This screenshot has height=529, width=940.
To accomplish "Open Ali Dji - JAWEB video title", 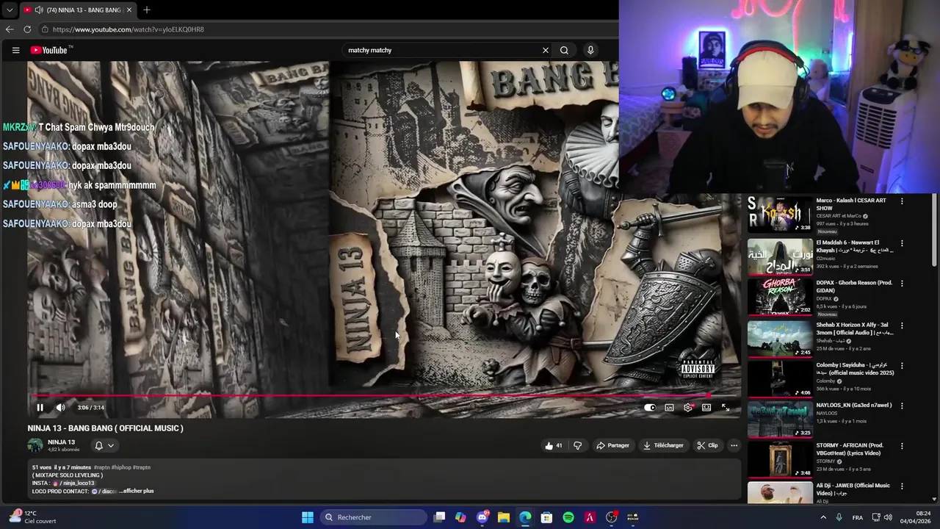I will pos(853,489).
